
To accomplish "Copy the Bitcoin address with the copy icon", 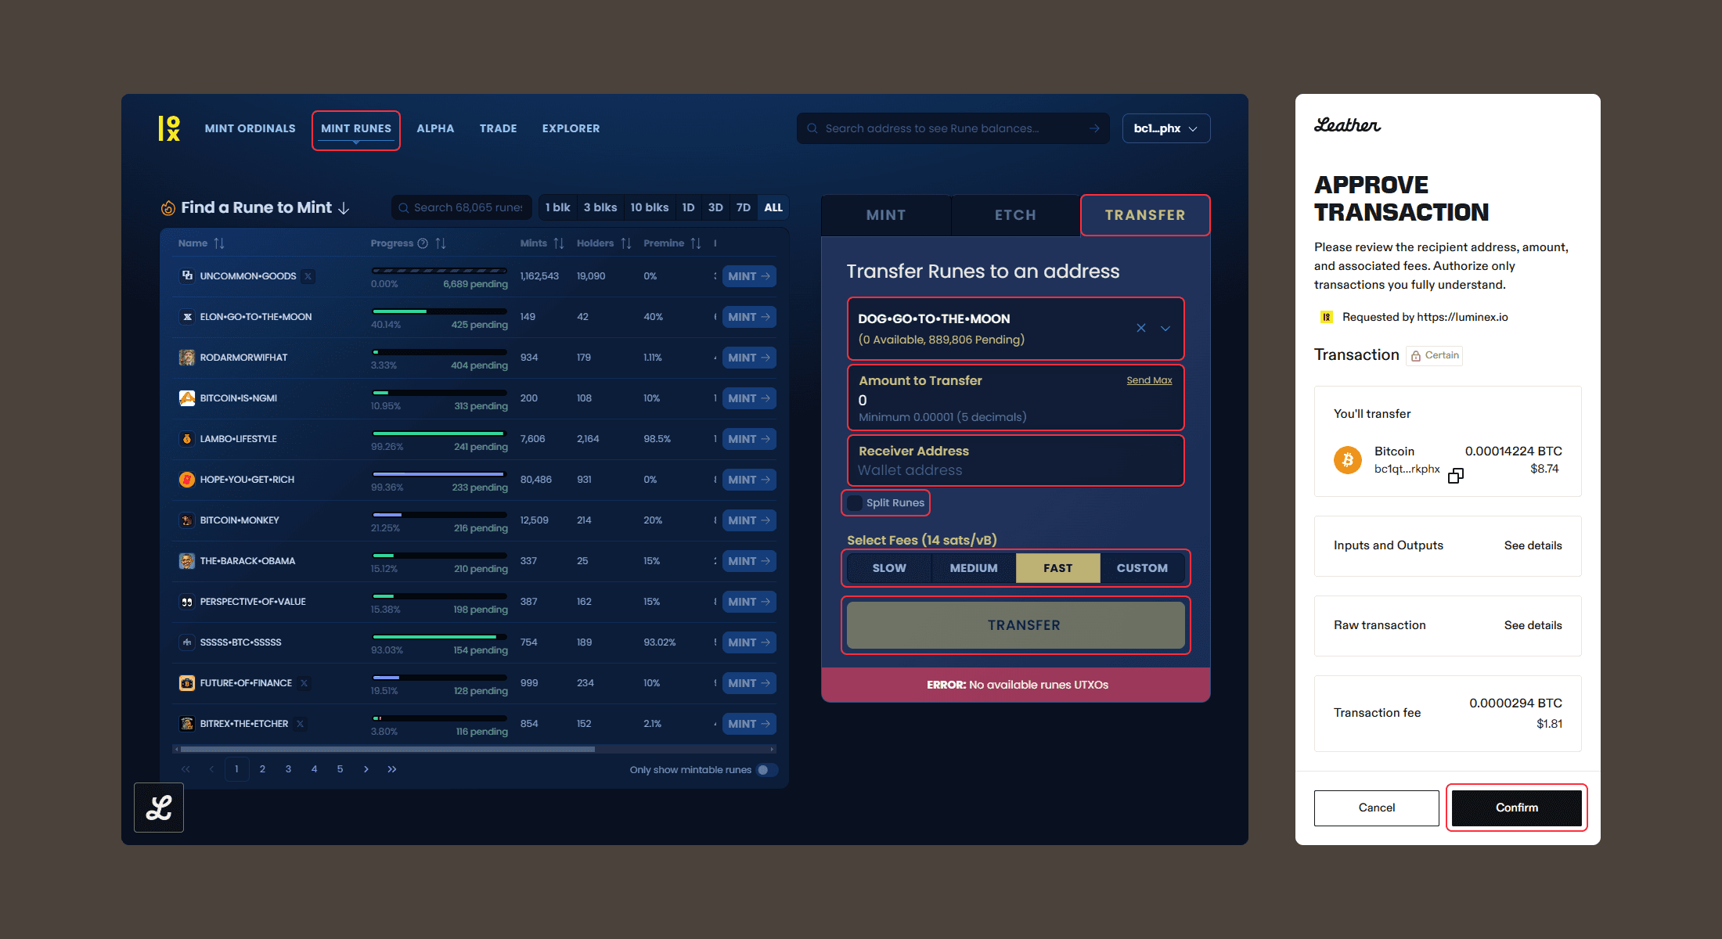I will [1455, 476].
